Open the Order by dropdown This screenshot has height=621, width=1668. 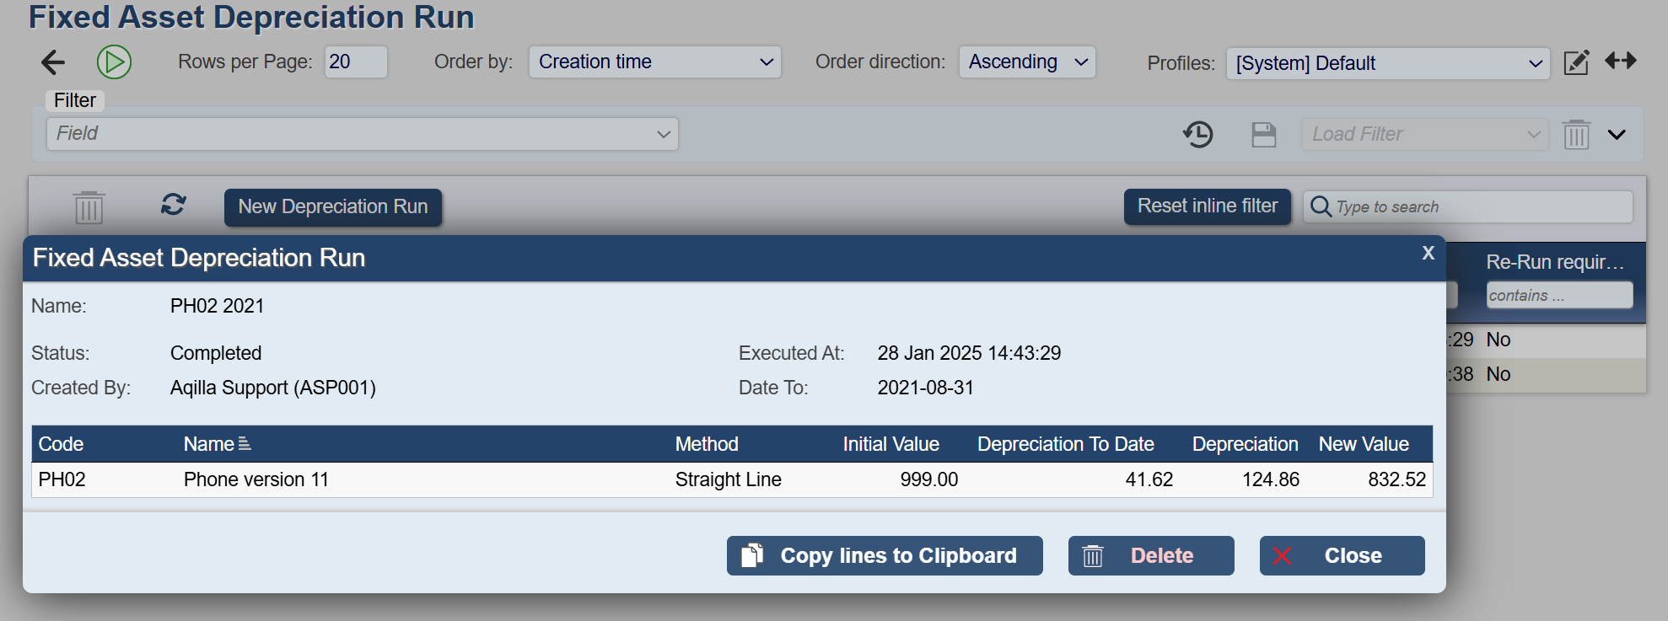coord(654,62)
